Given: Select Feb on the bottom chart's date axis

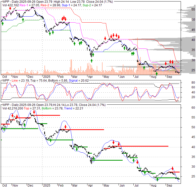Looking at the screenshot, I should 61,185.
